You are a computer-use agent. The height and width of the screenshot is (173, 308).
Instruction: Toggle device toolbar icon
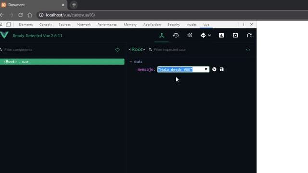pyautogui.click(x=8, y=25)
